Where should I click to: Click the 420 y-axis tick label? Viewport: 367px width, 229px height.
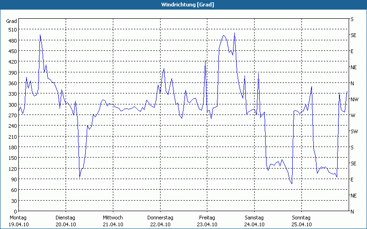pyautogui.click(x=13, y=62)
